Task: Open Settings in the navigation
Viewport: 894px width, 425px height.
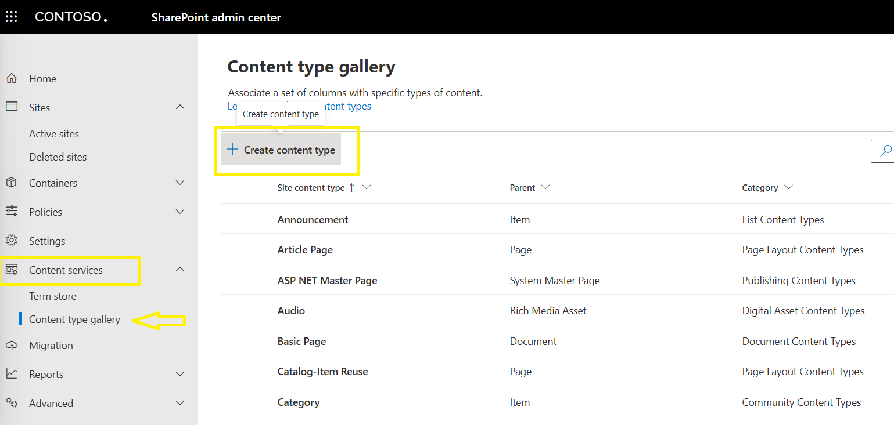Action: (x=47, y=241)
